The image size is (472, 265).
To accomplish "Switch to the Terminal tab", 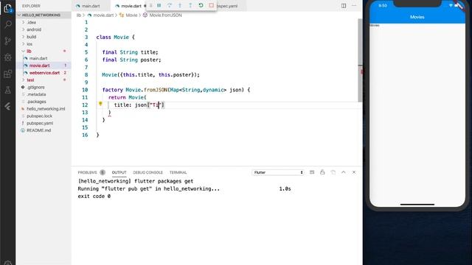I will click(x=178, y=172).
